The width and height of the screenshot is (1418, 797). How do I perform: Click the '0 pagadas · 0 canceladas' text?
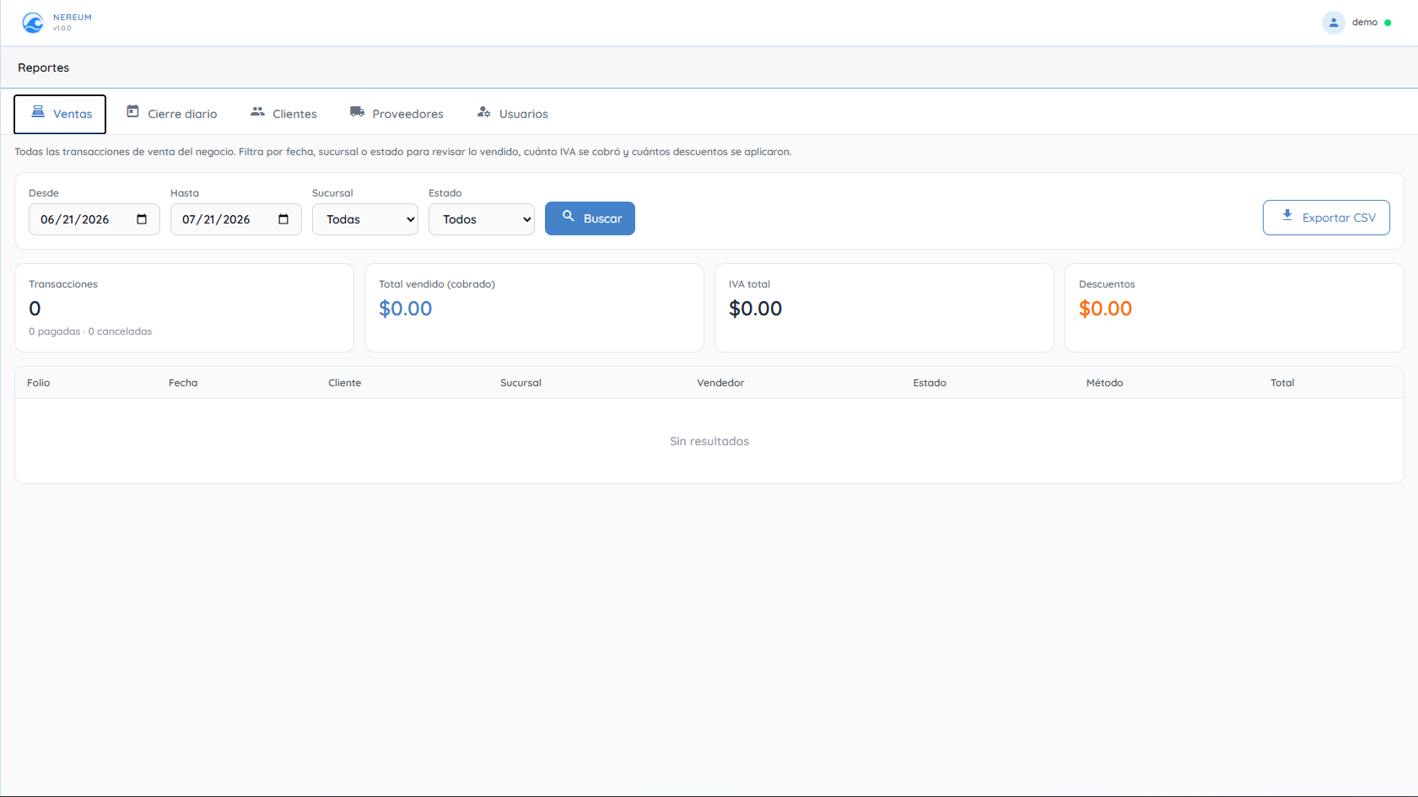pos(90,331)
